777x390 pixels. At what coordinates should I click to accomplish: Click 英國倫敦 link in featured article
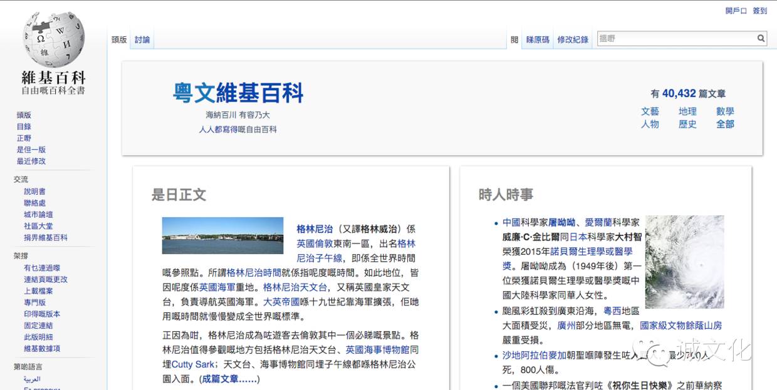[x=315, y=244]
